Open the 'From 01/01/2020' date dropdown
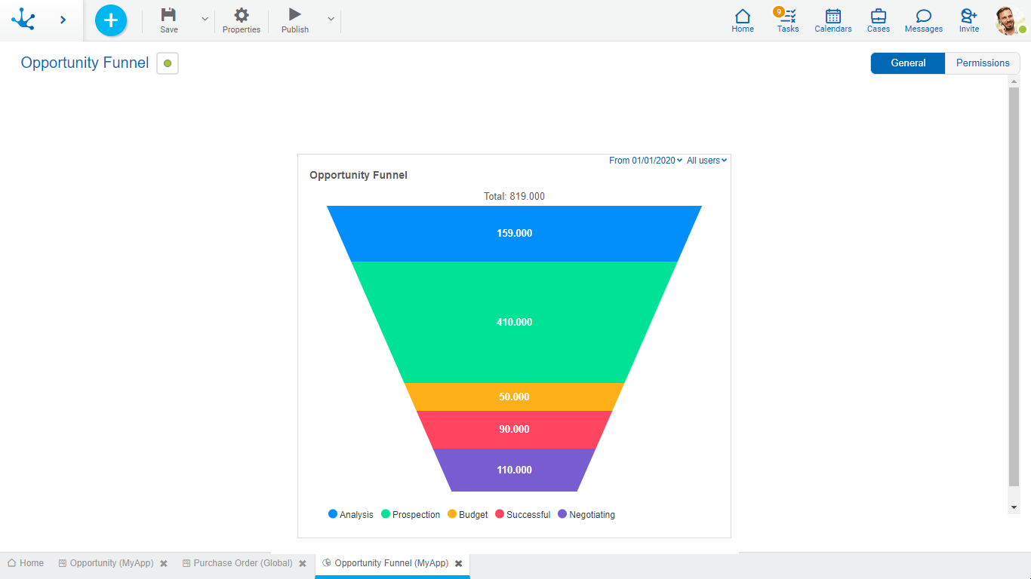The image size is (1031, 579). 645,161
